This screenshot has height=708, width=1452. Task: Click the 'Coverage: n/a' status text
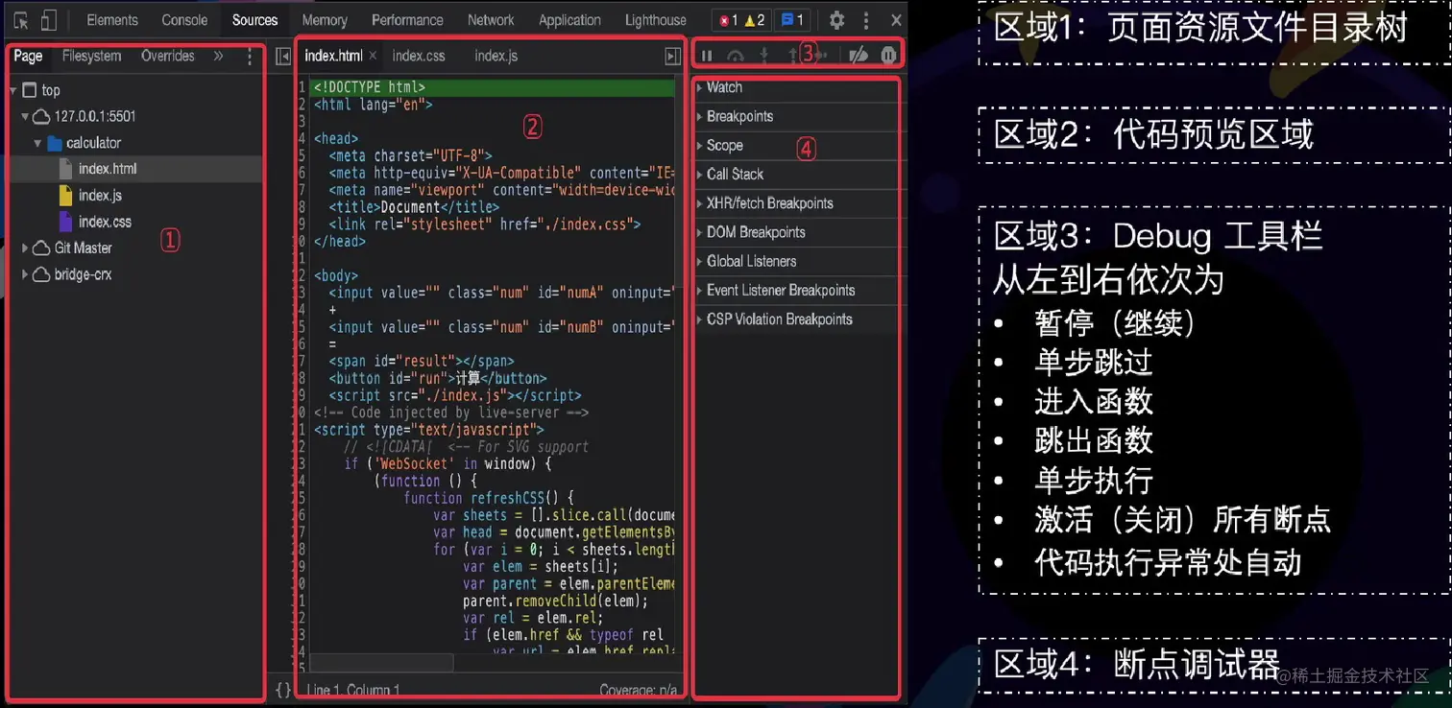tap(639, 690)
